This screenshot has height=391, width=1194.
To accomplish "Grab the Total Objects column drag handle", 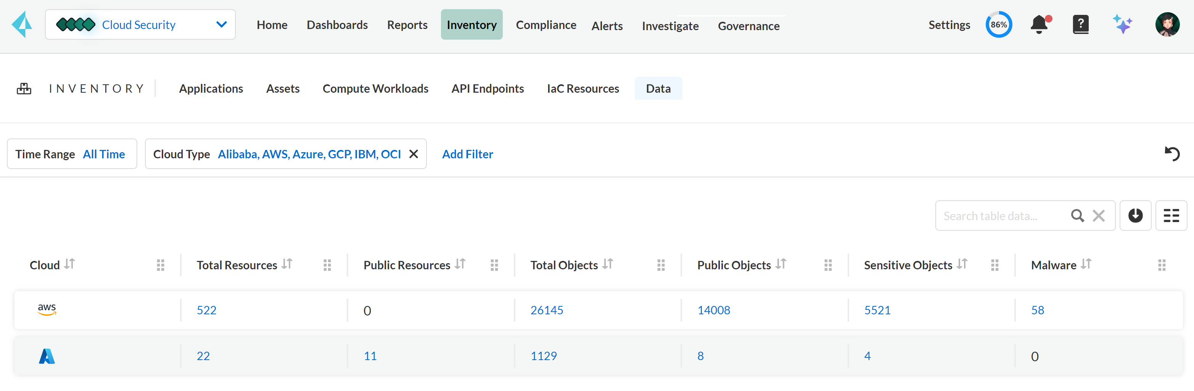I will click(x=661, y=265).
